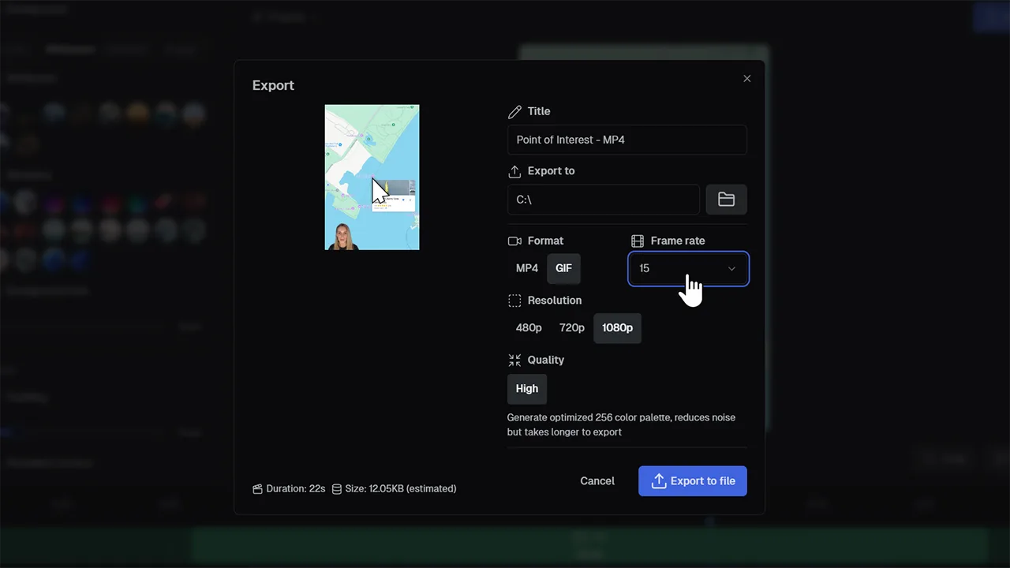Viewport: 1010px width, 568px height.
Task: Click the film strip icon beside Frame rate
Action: [x=638, y=241]
